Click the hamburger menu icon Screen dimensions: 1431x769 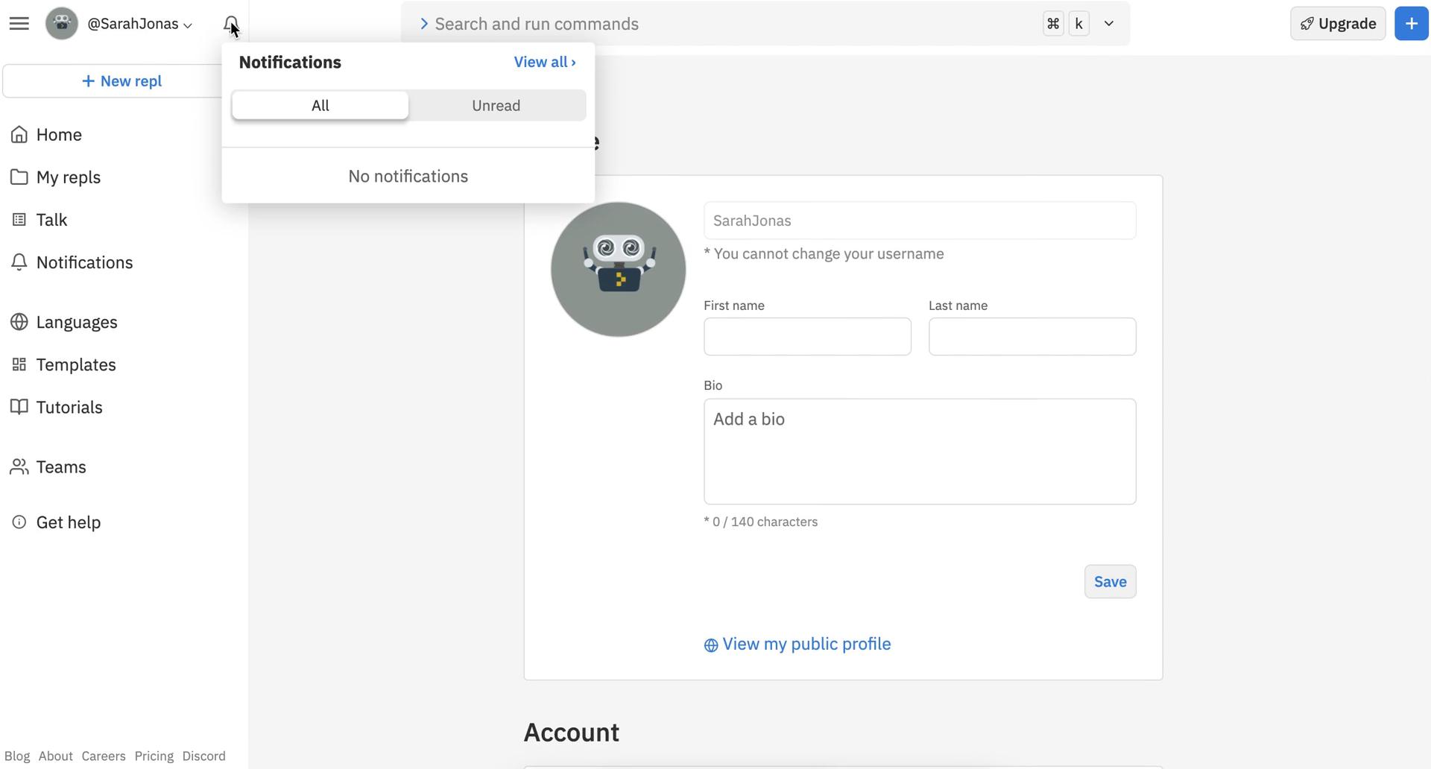tap(19, 24)
